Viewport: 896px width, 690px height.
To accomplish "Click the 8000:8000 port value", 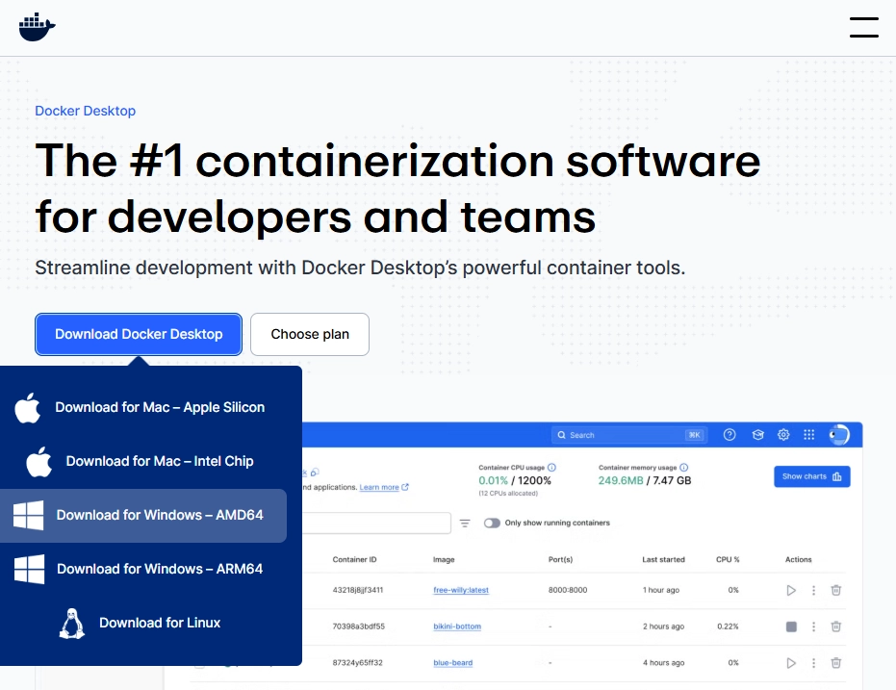I will tap(568, 590).
